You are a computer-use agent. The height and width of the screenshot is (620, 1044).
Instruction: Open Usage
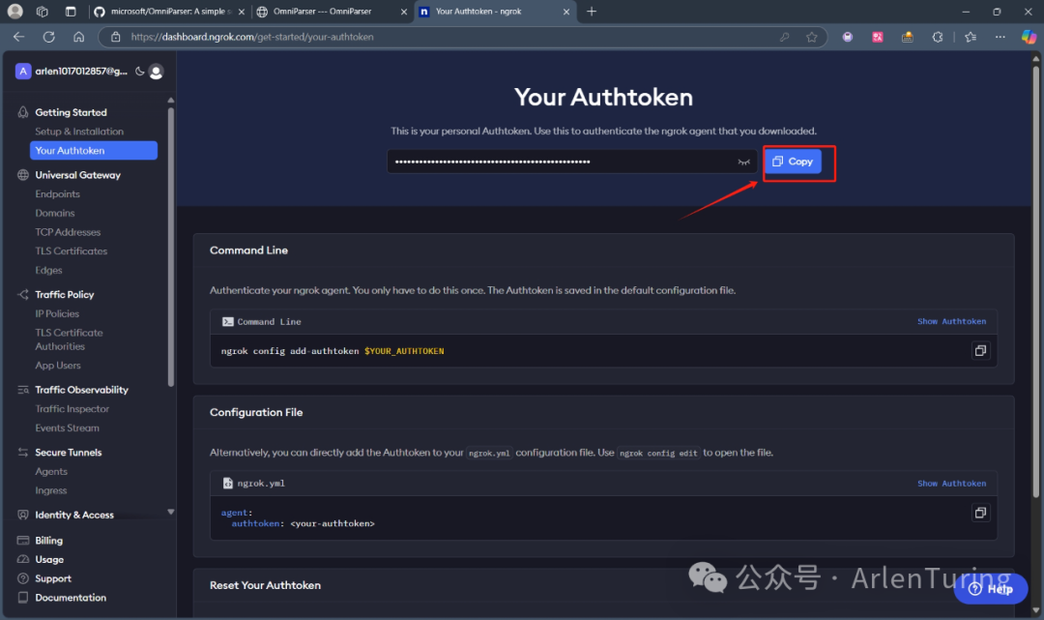49,559
